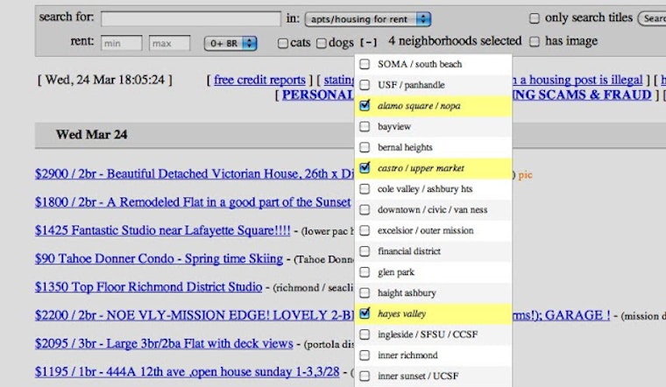Viewport: 666px width, 387px height.
Task: Open the SCAMS & FRAUD link
Action: tap(582, 95)
